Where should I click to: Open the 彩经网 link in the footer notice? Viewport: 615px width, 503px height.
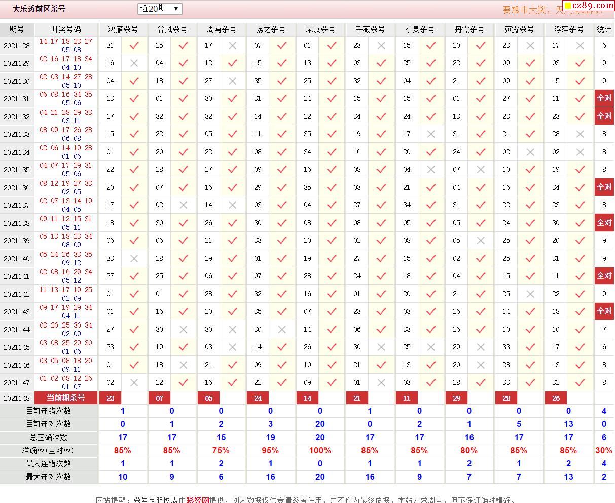coord(198,500)
